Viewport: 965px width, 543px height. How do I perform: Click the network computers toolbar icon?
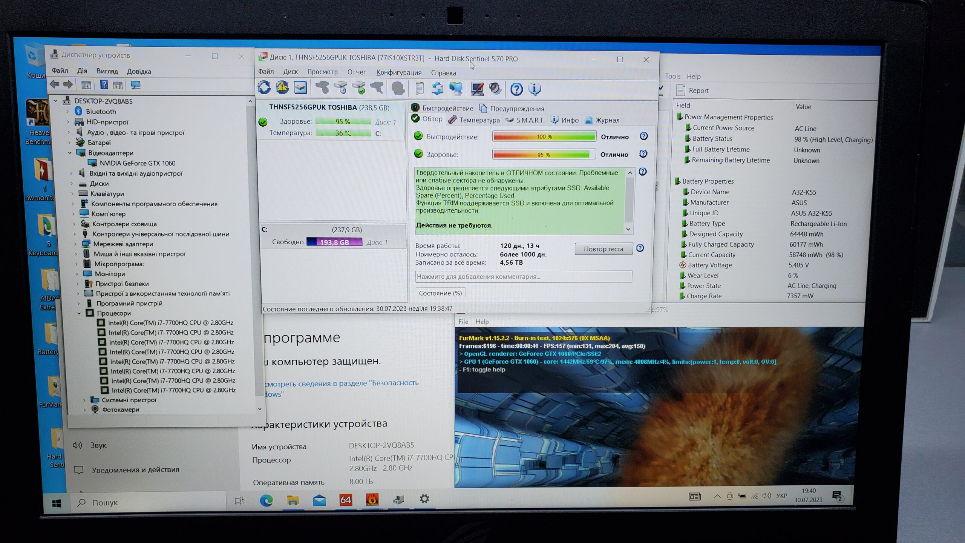click(x=456, y=89)
